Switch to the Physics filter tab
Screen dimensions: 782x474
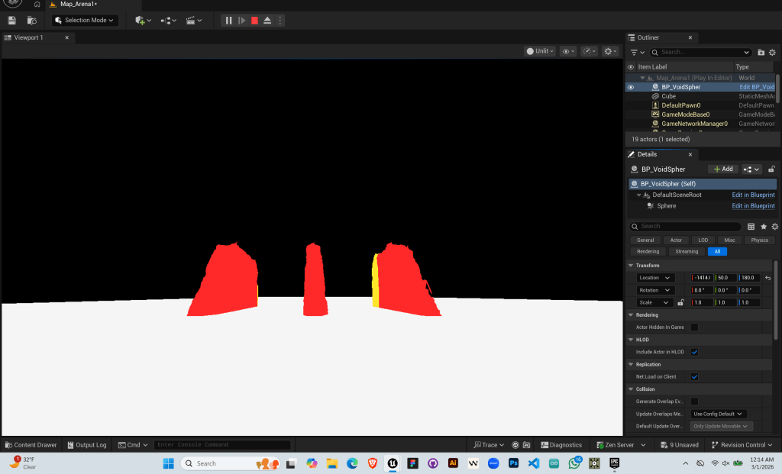point(759,240)
